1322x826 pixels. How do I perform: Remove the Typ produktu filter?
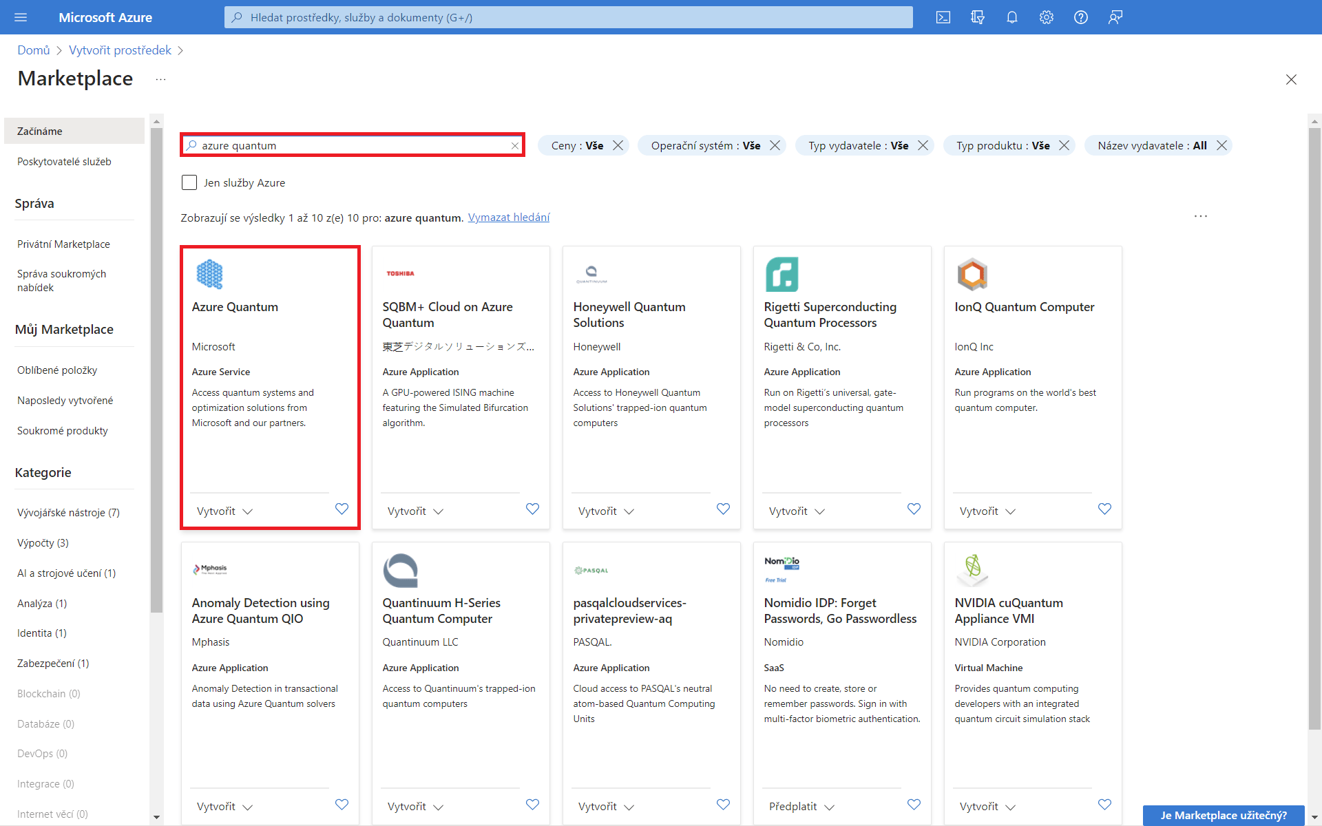point(1064,146)
